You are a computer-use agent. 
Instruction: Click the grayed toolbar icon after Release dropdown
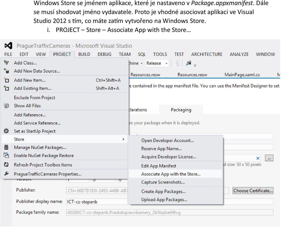tap(177, 63)
